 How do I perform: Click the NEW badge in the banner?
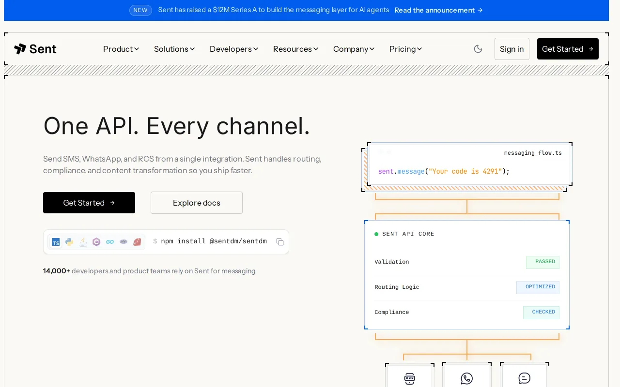pos(140,10)
